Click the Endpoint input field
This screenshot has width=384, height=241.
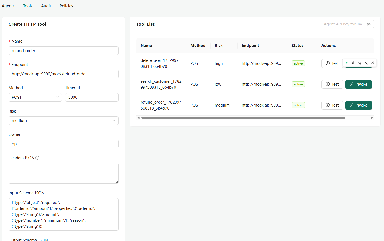pyautogui.click(x=64, y=74)
